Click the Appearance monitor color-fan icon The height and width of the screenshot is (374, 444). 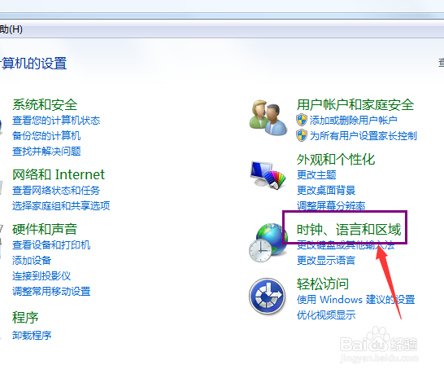(x=268, y=175)
